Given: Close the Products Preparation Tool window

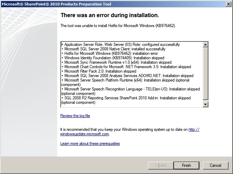Looking at the screenshot, I should (228, 3).
